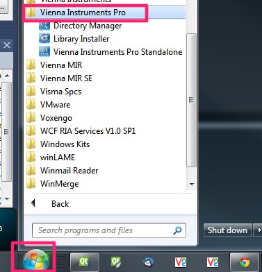Open the second VE taskbar icon
The width and height of the screenshot is (262, 272).
[213, 262]
